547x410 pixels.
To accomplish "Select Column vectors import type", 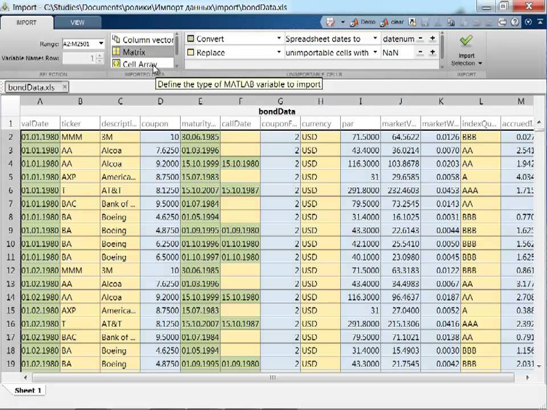I will (143, 39).
